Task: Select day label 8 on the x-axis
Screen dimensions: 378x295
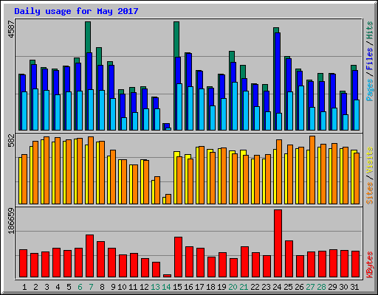Action: pos(102,287)
